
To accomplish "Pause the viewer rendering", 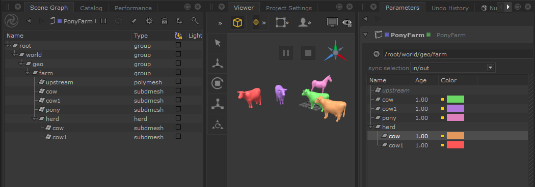I will point(286,53).
